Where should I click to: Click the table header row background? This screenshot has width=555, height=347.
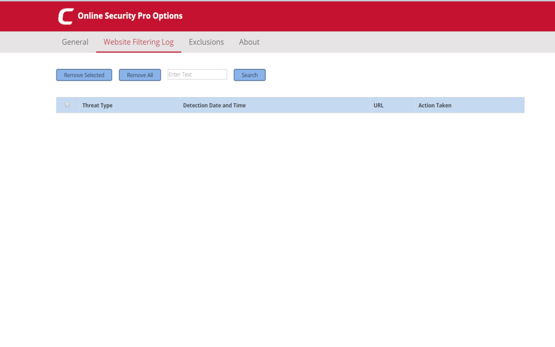point(304,105)
